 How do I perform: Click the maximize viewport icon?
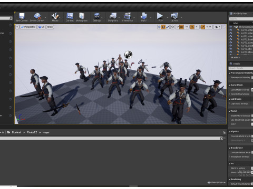224,27
